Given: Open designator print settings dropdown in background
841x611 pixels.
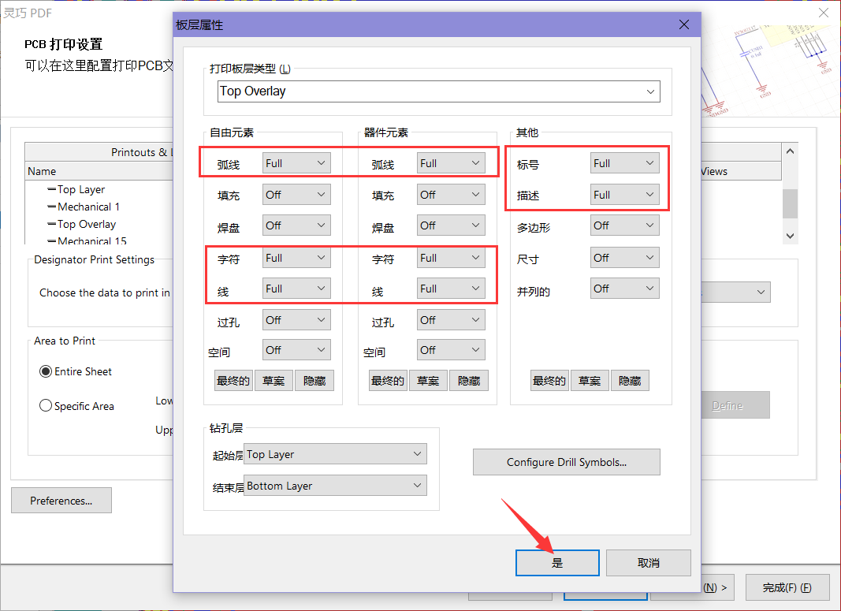Looking at the screenshot, I should coord(735,292).
